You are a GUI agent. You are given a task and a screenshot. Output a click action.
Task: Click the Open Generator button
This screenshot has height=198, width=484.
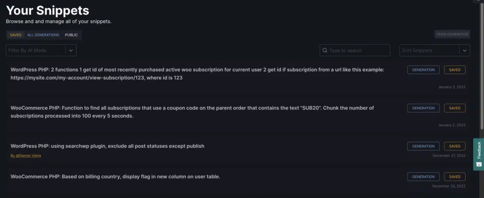pyautogui.click(x=452, y=34)
